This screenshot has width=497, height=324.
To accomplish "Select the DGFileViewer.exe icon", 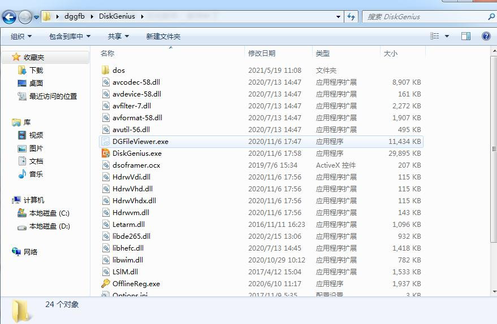I will (106, 142).
